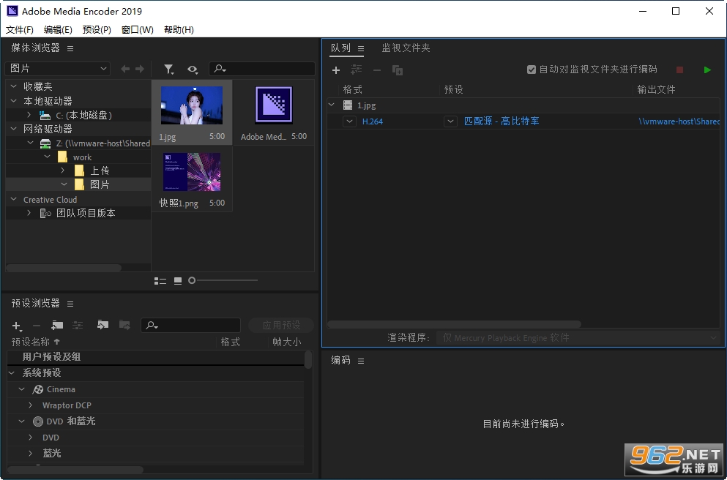This screenshot has width=727, height=480.
Task: Click the add source plus icon in Queue
Action: (x=336, y=70)
